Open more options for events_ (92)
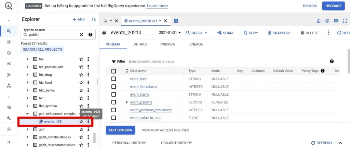Image resolution: width=350 pixels, height=148 pixels. (88, 121)
